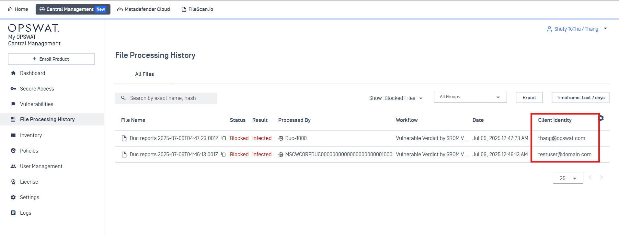619x236 pixels.
Task: Open Policies from the sidebar
Action: [29, 151]
